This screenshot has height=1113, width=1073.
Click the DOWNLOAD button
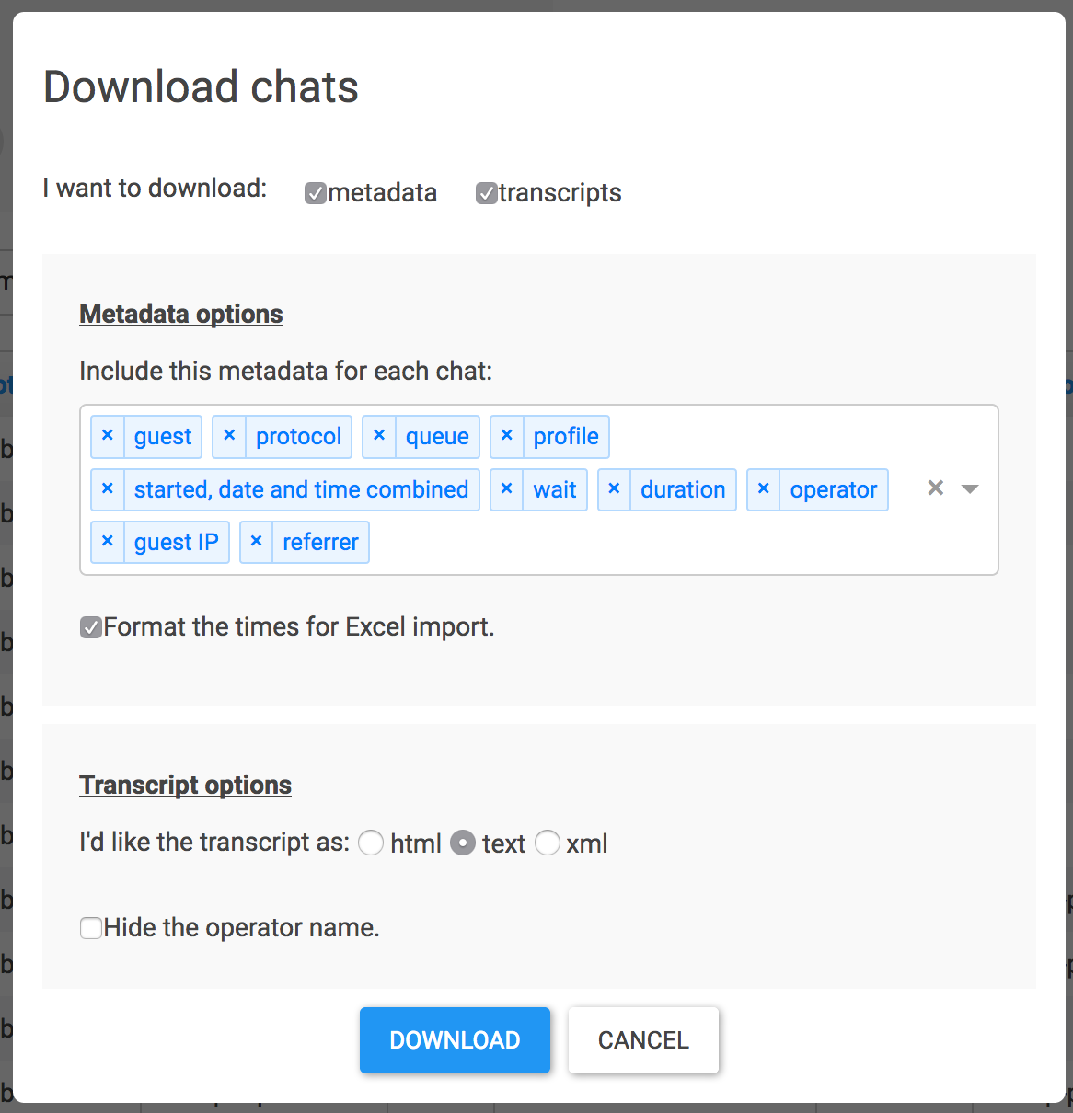coord(455,1039)
